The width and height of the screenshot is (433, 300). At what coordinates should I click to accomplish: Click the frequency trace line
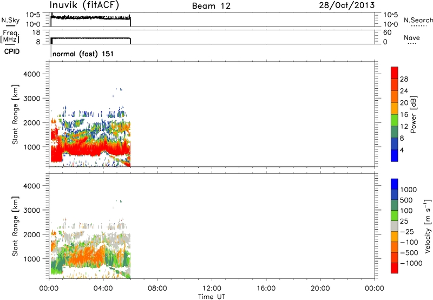(90, 38)
